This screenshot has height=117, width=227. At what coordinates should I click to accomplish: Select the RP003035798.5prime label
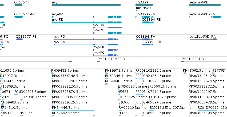pyautogui.click(x=70, y=81)
